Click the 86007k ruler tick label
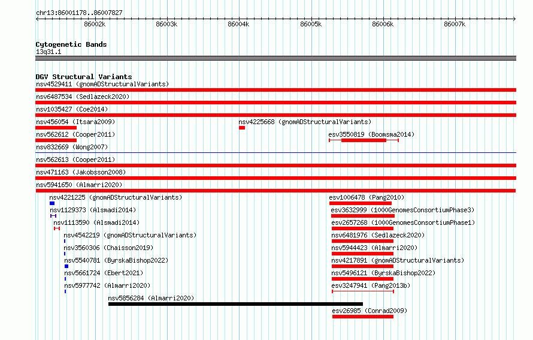The image size is (533, 340). (455, 24)
